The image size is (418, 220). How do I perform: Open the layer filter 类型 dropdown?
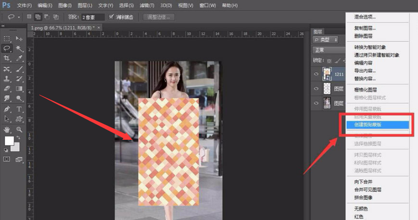tap(326, 40)
